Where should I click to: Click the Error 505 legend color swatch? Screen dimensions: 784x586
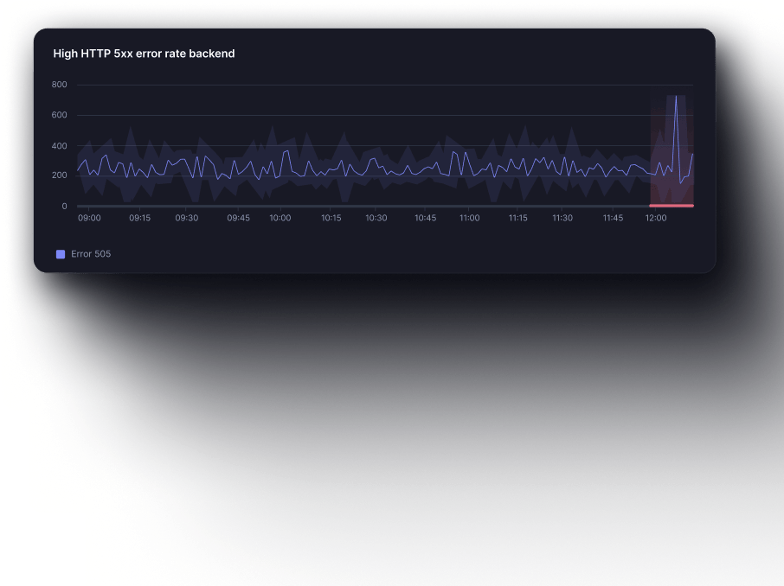point(61,254)
